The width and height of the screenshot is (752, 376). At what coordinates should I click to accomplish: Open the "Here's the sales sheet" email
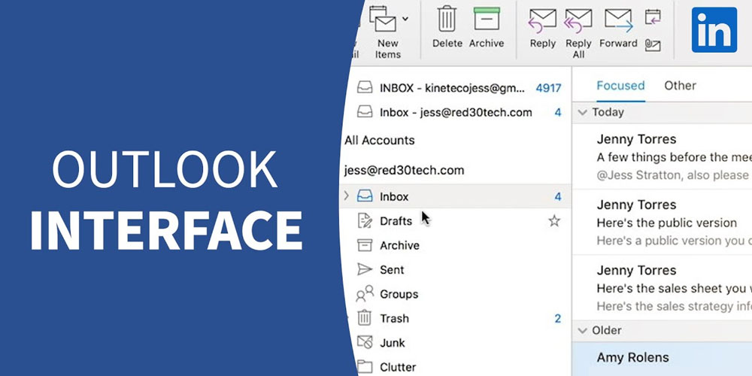coord(663,288)
